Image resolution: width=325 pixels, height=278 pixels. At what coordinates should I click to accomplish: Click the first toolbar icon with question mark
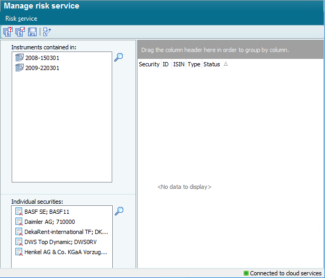[7, 32]
